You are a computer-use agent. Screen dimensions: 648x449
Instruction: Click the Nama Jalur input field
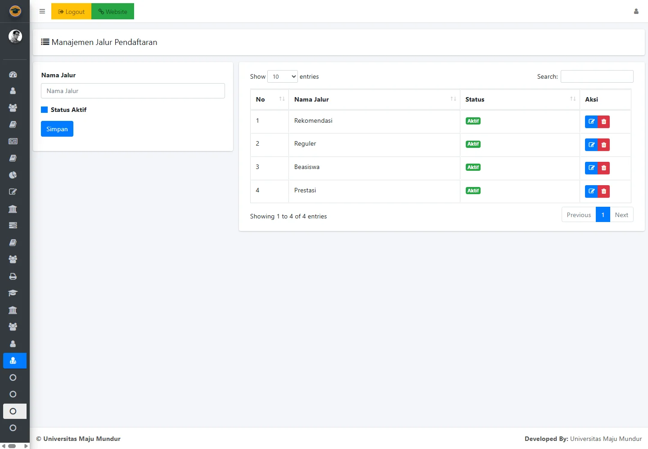point(133,91)
